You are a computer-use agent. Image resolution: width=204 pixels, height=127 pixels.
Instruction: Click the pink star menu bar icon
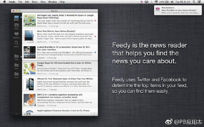point(142,2)
